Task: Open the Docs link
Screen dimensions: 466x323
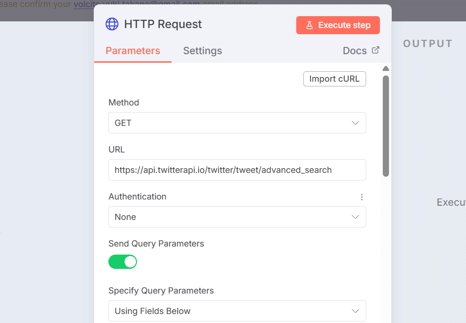Action: [355, 51]
